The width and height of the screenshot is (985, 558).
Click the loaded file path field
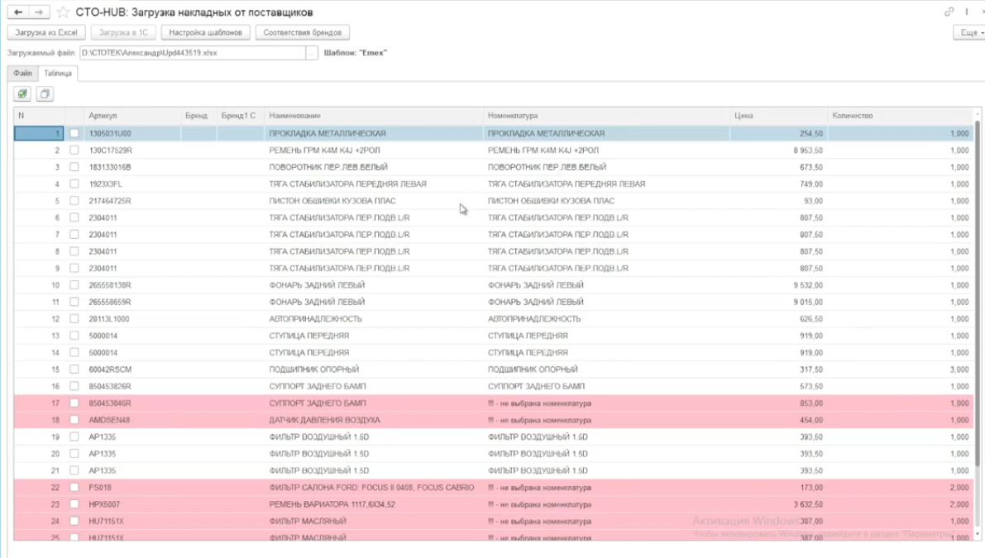coord(192,53)
